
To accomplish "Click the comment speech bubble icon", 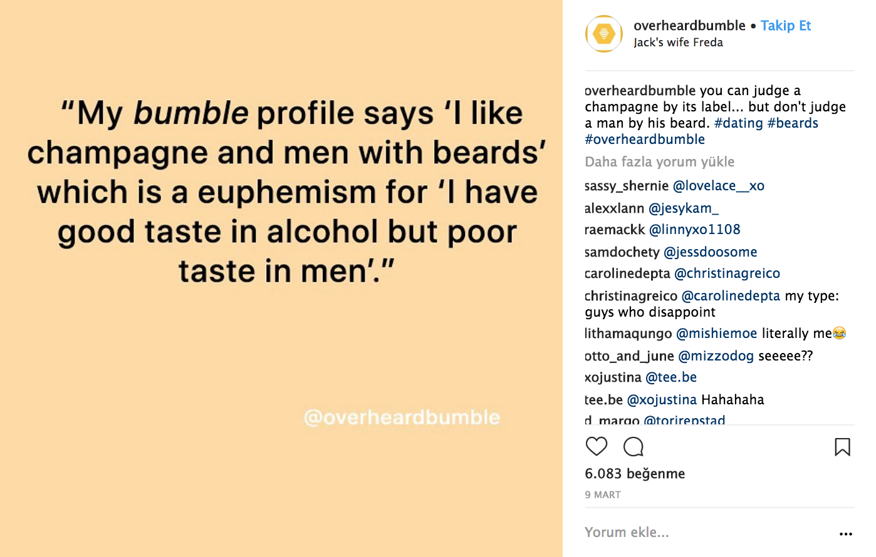I will click(x=634, y=447).
